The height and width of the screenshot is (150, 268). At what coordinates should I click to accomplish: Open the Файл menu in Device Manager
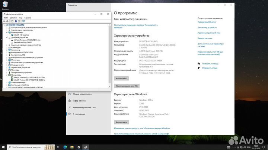point(6,18)
